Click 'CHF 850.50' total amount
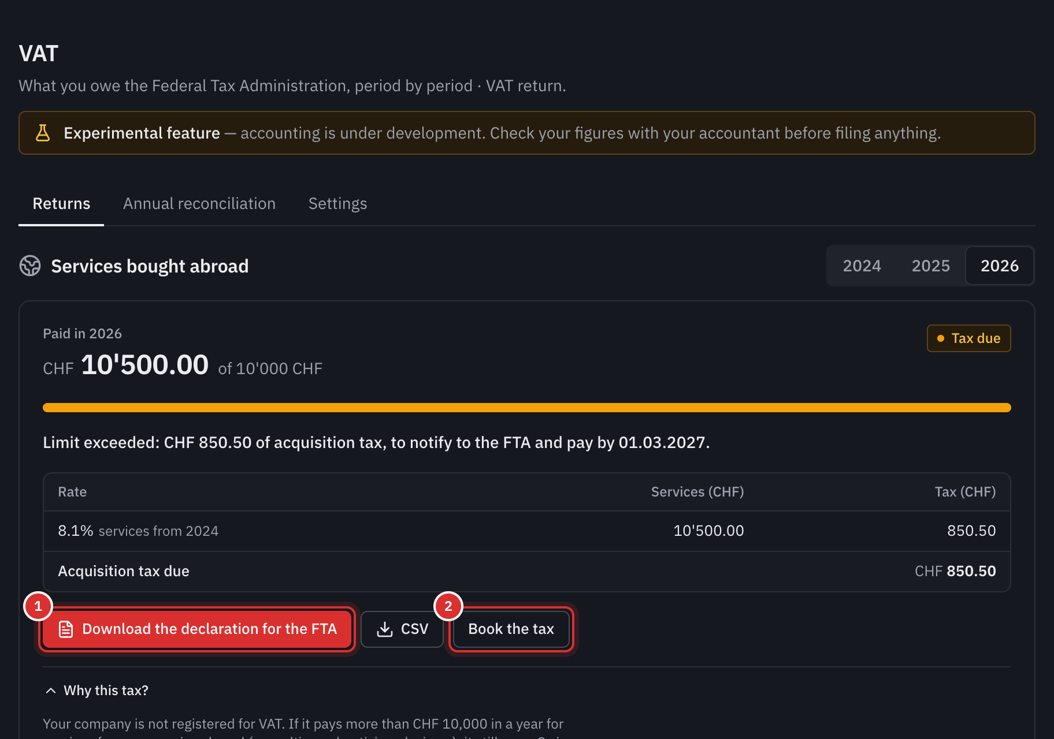Screen dimensions: 1054x739 955,571
